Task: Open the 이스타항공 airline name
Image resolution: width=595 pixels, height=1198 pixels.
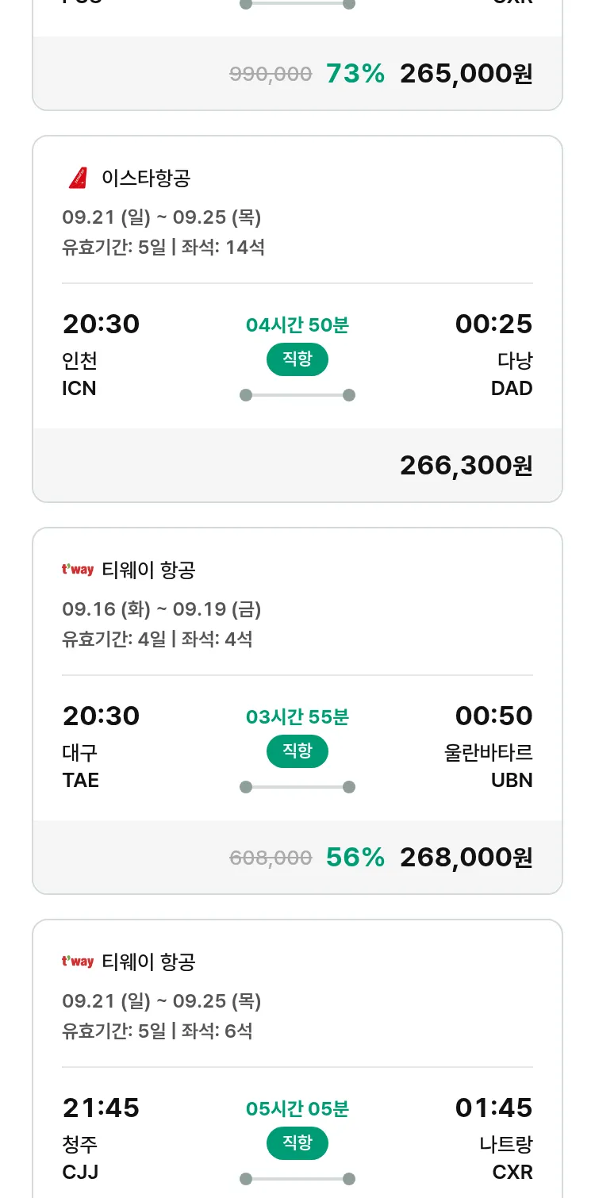Action: [x=146, y=179]
